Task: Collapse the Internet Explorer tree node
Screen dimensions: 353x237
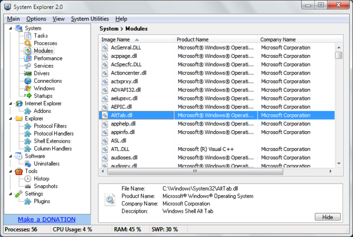Action: 10,104
